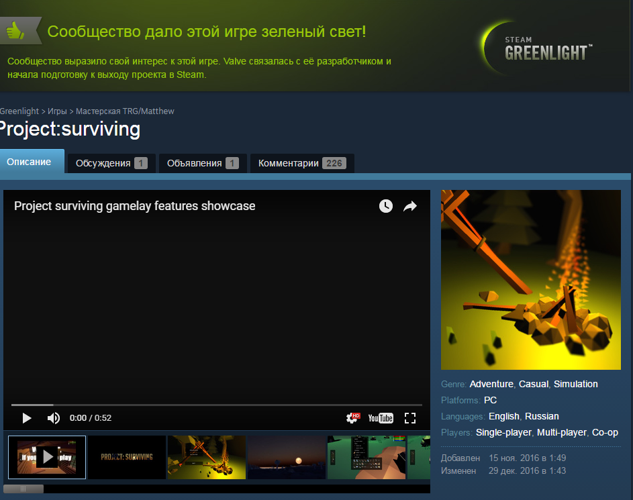Switch to the Описание tab

pyautogui.click(x=32, y=162)
